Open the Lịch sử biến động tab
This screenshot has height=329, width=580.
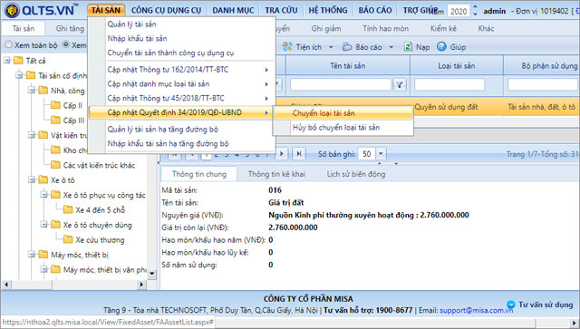coord(356,174)
